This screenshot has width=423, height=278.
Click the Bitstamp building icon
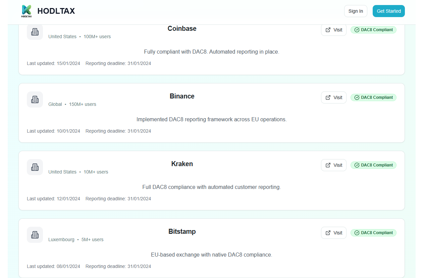pyautogui.click(x=35, y=235)
